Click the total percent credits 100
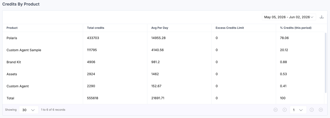This screenshot has width=330, height=118. tap(283, 98)
